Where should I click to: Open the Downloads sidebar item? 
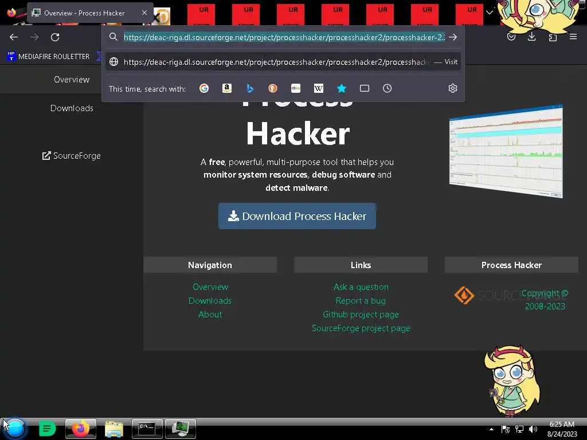[x=72, y=108]
